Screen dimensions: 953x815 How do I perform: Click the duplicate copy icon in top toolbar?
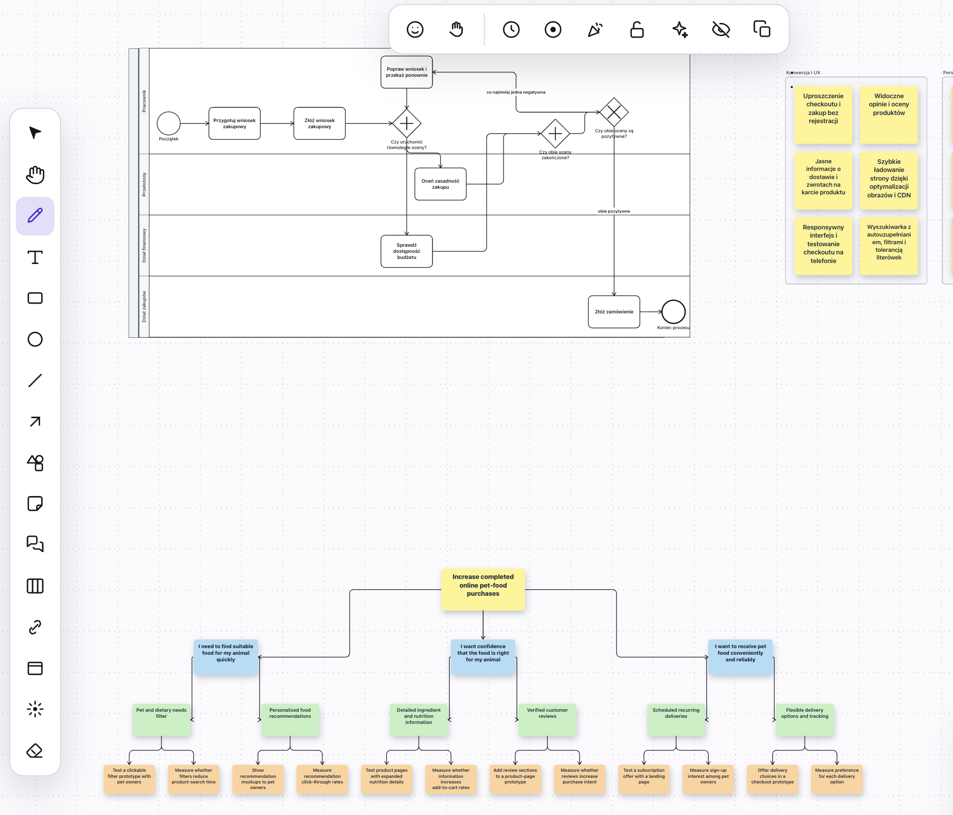pyautogui.click(x=762, y=29)
